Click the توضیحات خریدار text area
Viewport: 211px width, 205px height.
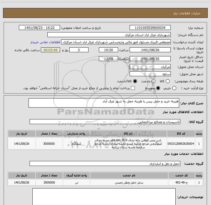[x=104, y=197]
